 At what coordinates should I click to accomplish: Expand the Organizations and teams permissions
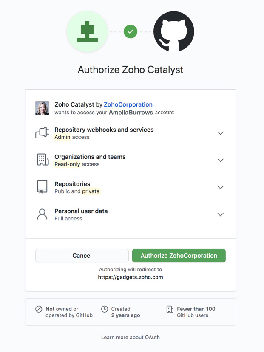(220, 160)
